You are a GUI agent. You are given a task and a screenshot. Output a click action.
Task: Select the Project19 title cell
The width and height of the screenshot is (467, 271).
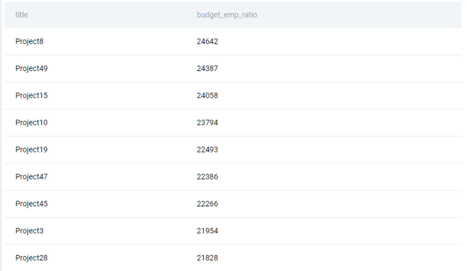pyautogui.click(x=32, y=149)
